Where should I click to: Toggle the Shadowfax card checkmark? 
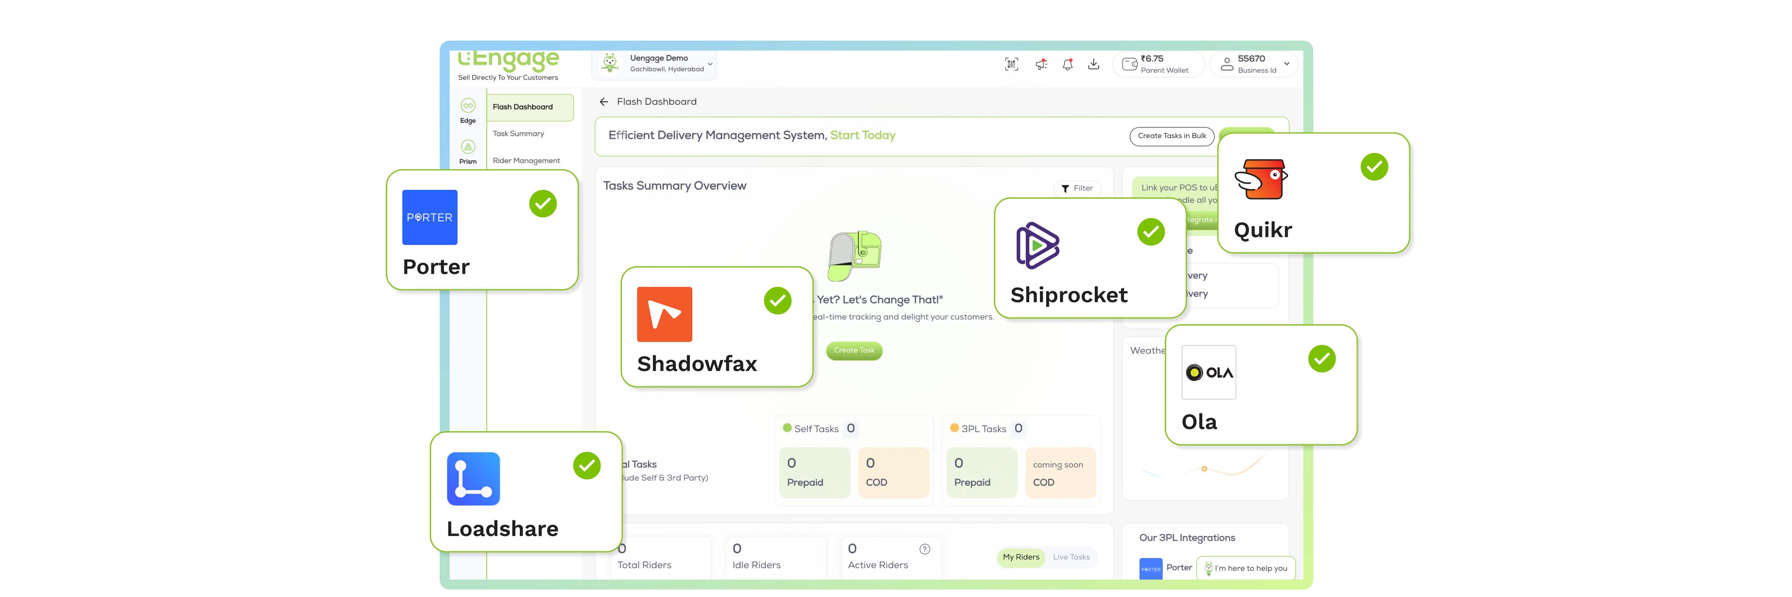pos(777,301)
